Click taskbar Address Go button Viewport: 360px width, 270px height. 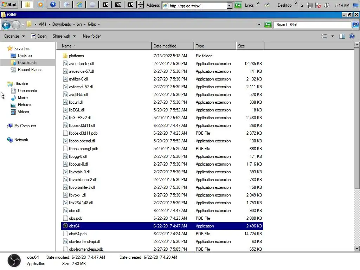(x=238, y=5)
